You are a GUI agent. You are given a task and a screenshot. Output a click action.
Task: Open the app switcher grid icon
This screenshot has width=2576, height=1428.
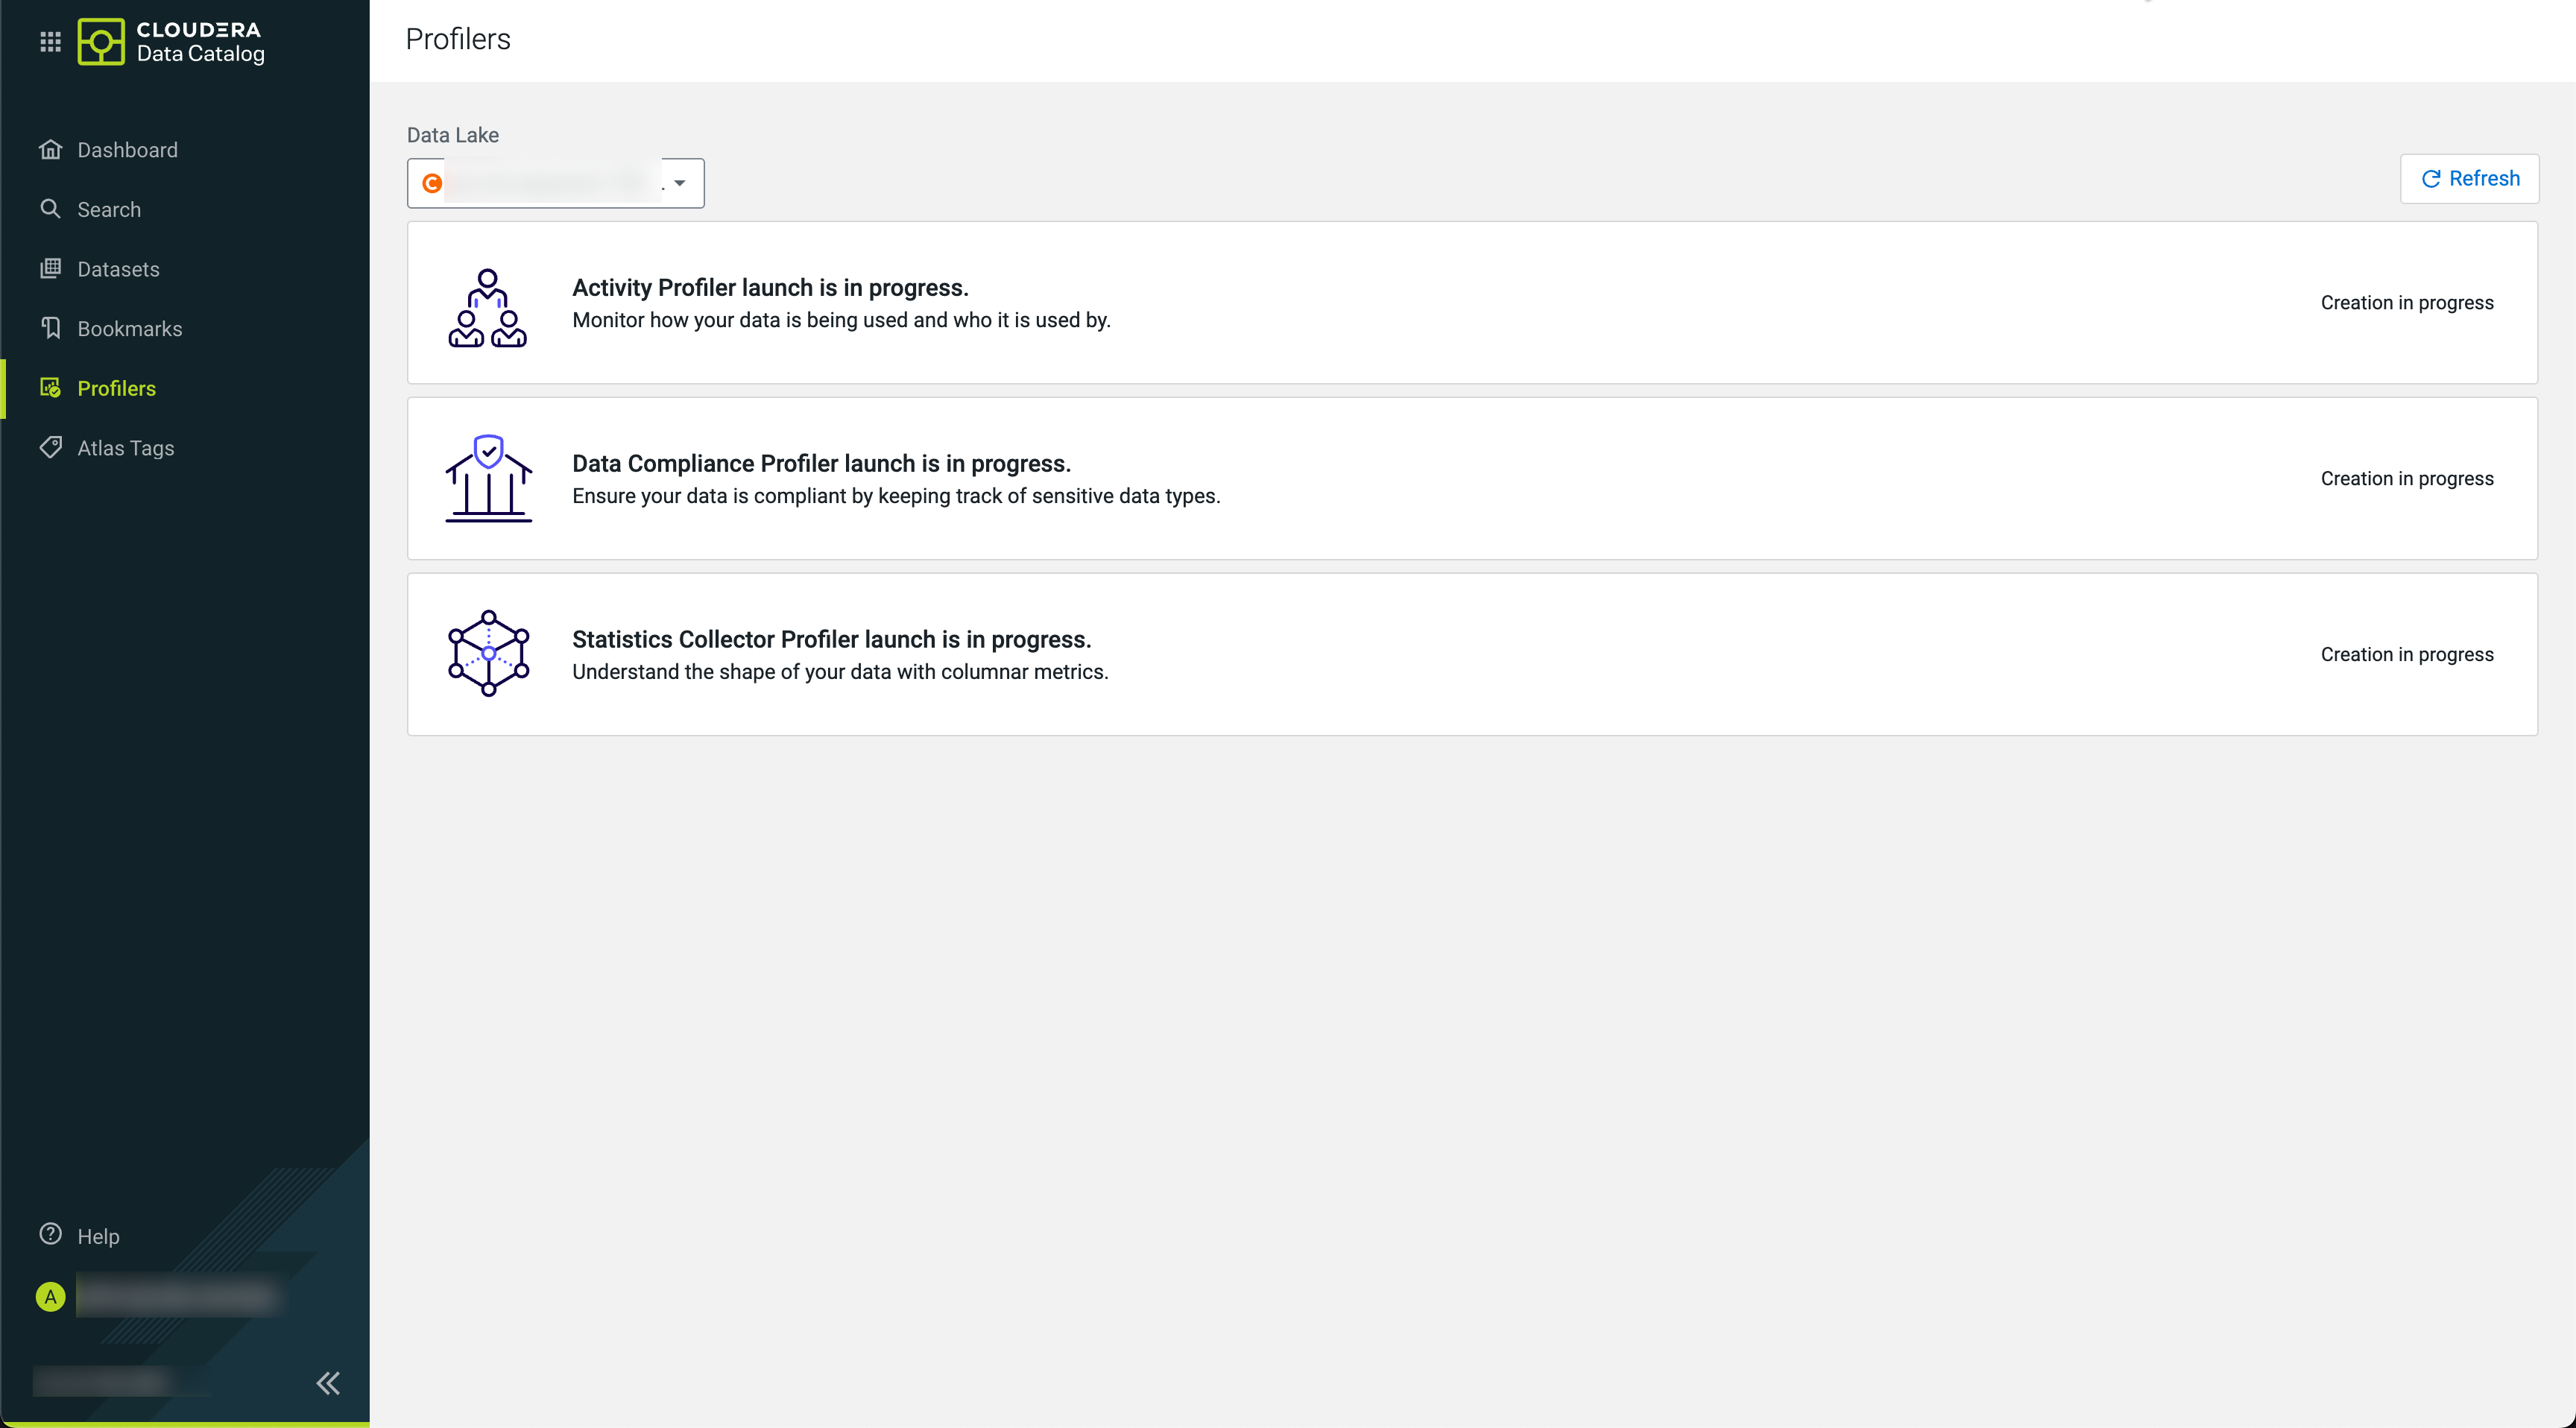tap(50, 41)
